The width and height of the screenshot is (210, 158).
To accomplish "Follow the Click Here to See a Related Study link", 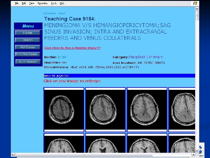I will 72,48.
